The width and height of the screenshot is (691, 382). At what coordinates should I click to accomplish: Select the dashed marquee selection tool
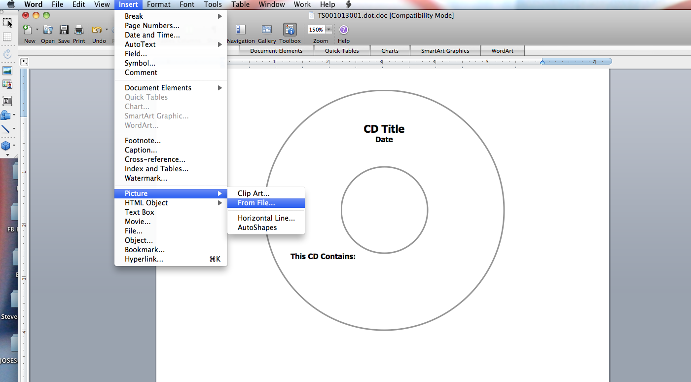[x=7, y=23]
